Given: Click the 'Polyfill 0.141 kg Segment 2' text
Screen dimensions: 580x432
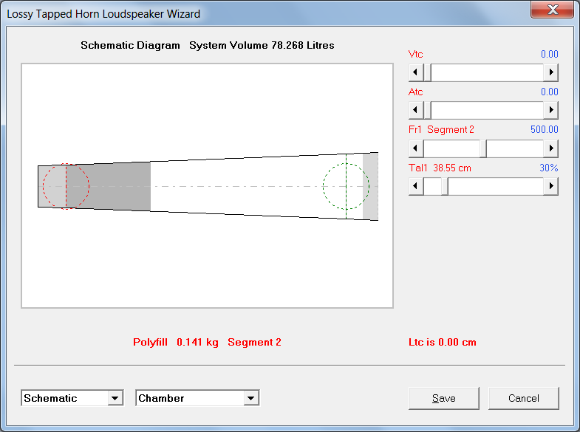Looking at the screenshot, I should [207, 342].
